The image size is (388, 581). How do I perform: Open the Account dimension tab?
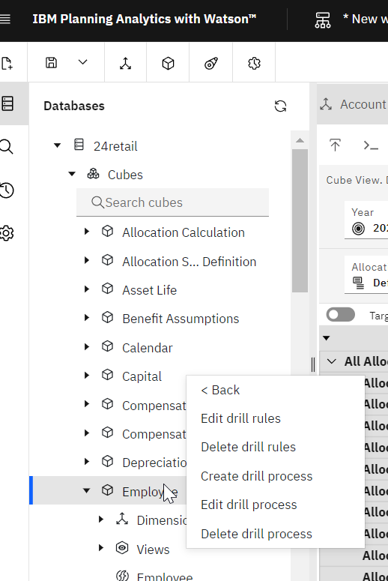(x=354, y=104)
